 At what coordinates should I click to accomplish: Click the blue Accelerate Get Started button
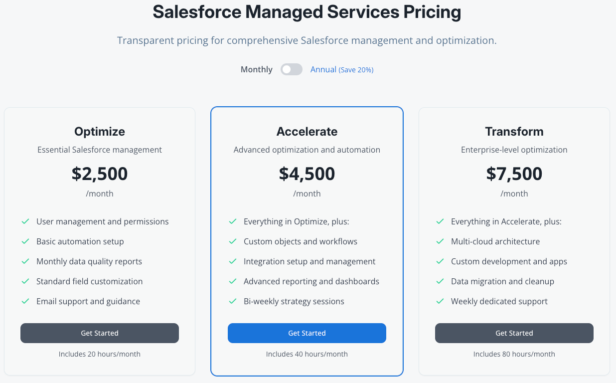point(307,333)
